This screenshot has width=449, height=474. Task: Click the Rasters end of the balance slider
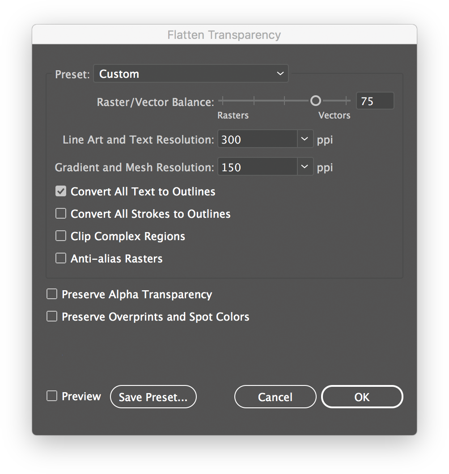(x=221, y=101)
